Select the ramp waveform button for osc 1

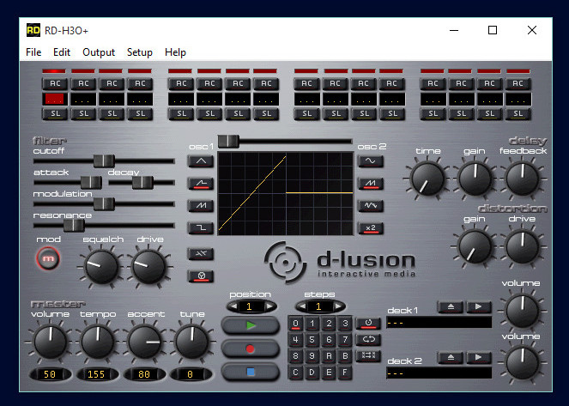[201, 184]
